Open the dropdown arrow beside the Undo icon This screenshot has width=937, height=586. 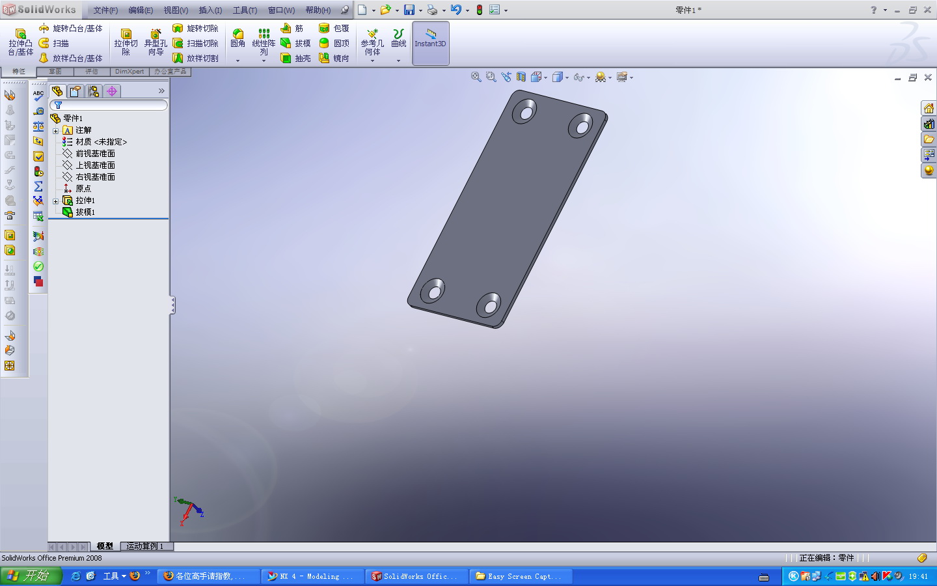(x=467, y=10)
